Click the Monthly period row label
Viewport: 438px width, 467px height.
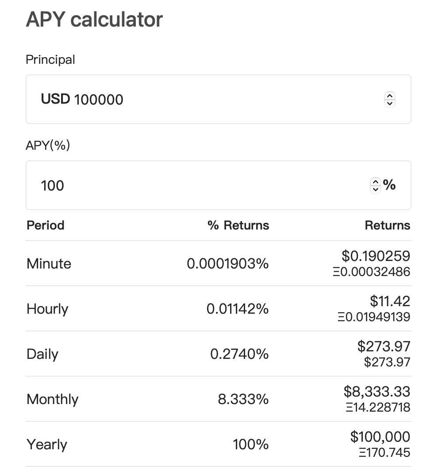pyautogui.click(x=52, y=399)
